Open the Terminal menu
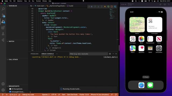 [x=38, y=1]
